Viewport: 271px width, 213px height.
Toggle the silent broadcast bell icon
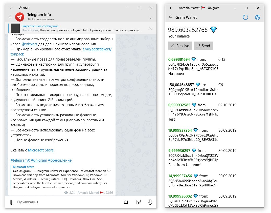point(126,202)
